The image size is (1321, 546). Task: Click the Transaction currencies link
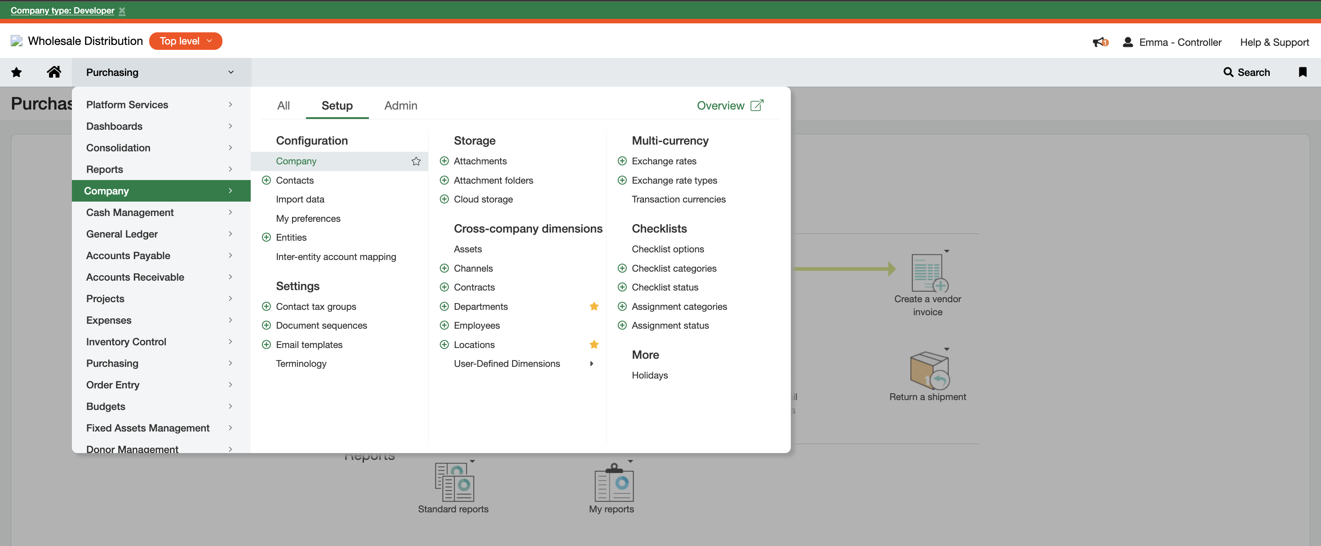point(678,199)
